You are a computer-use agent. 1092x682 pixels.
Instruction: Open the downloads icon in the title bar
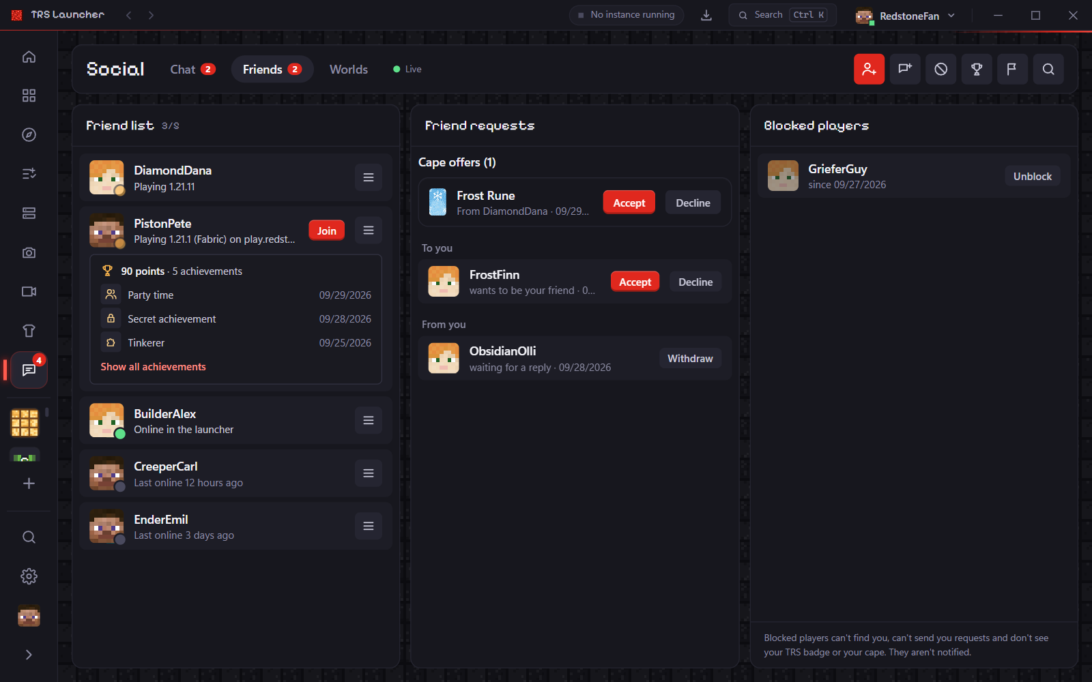(x=706, y=15)
